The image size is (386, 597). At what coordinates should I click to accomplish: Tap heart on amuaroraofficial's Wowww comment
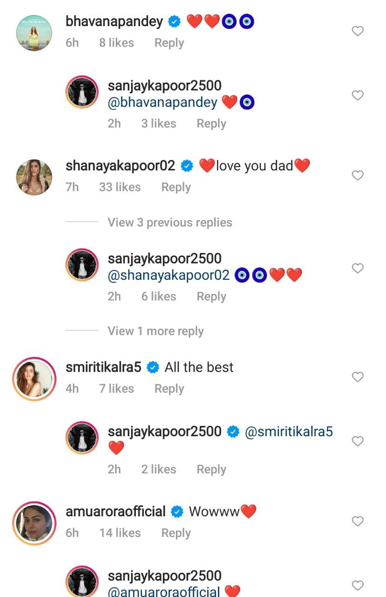[357, 521]
